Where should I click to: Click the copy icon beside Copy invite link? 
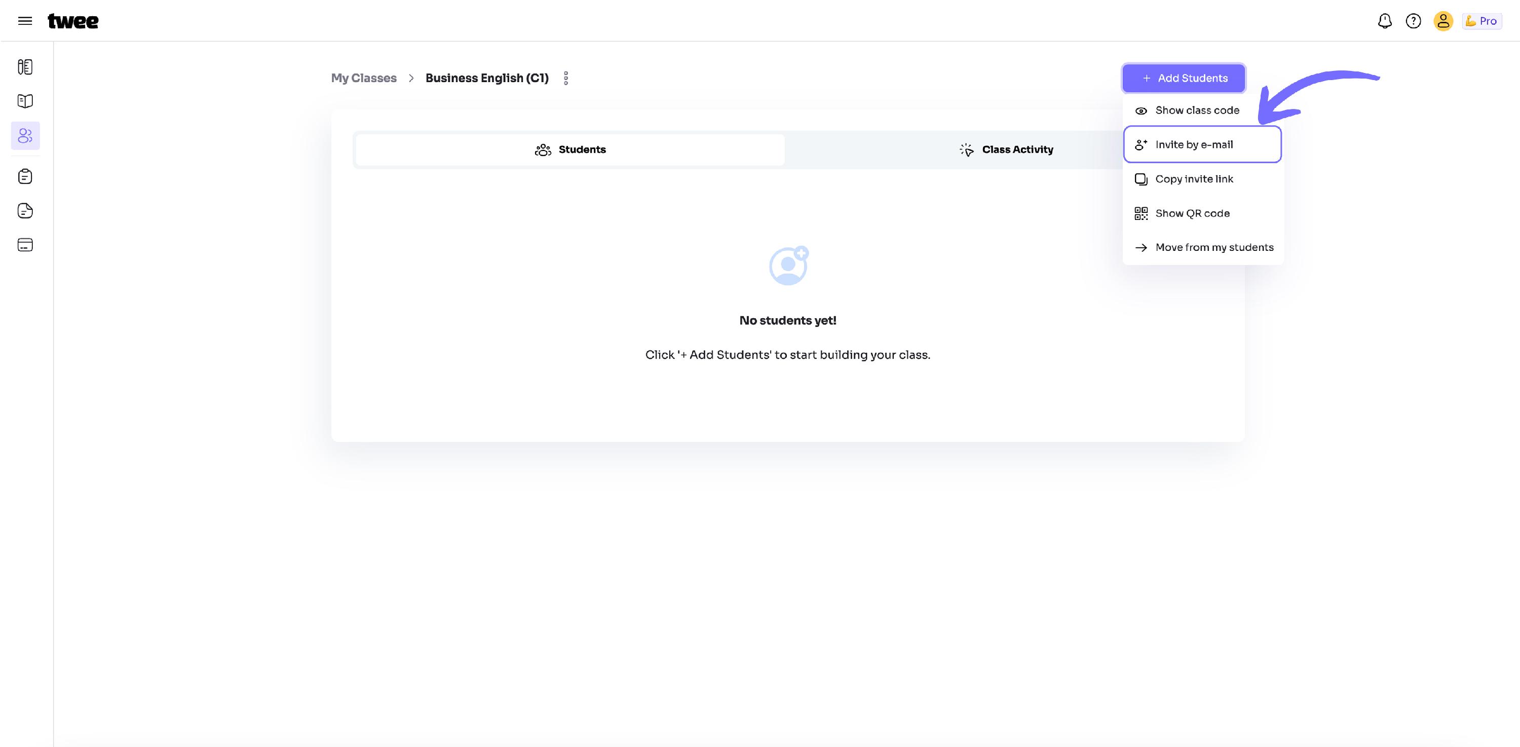coord(1141,179)
